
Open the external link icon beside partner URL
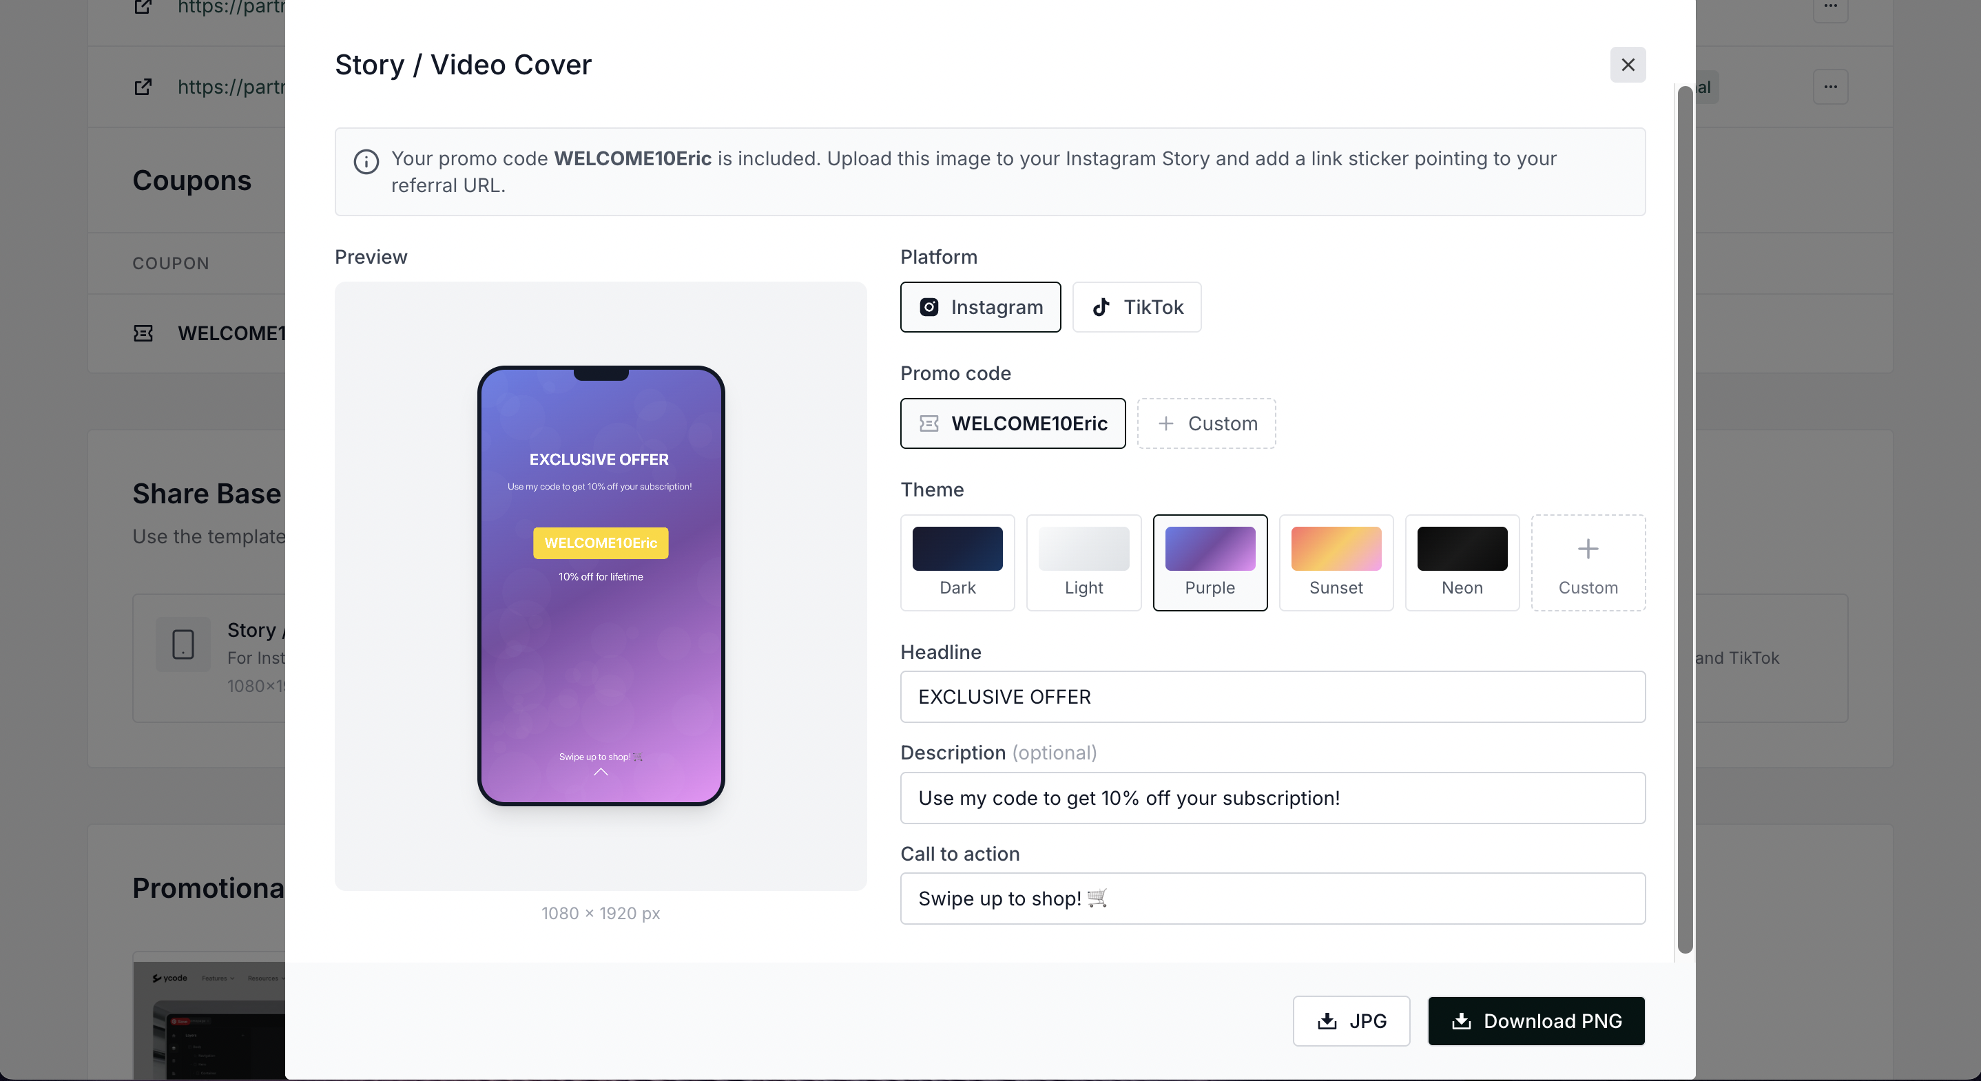143,87
